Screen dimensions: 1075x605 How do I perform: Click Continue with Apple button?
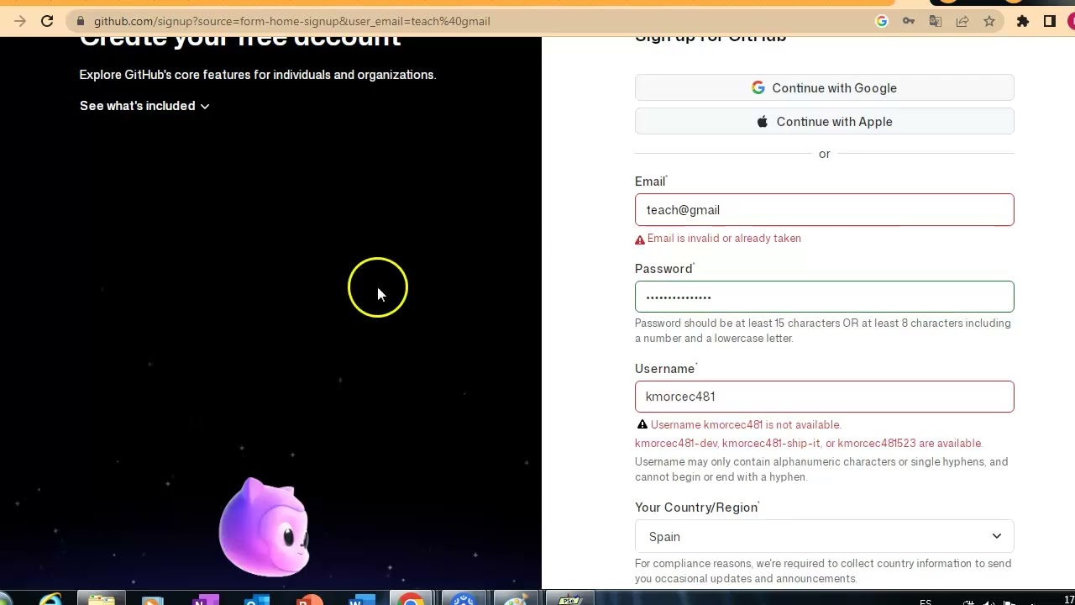824,122
